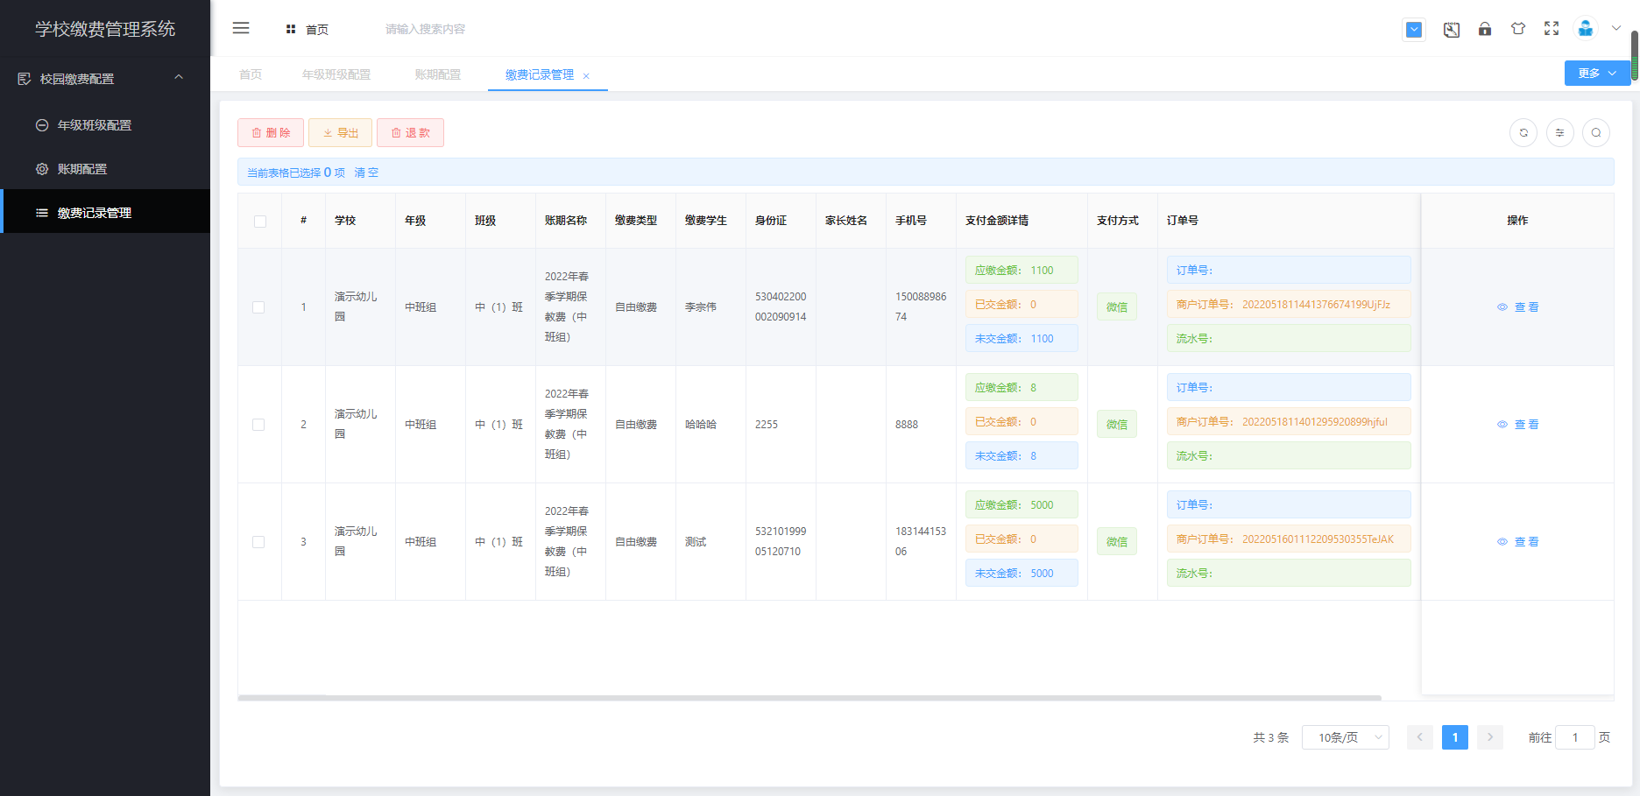Image resolution: width=1640 pixels, height=796 pixels.
Task: Open the 10条/页 page size dropdown
Action: coord(1345,737)
